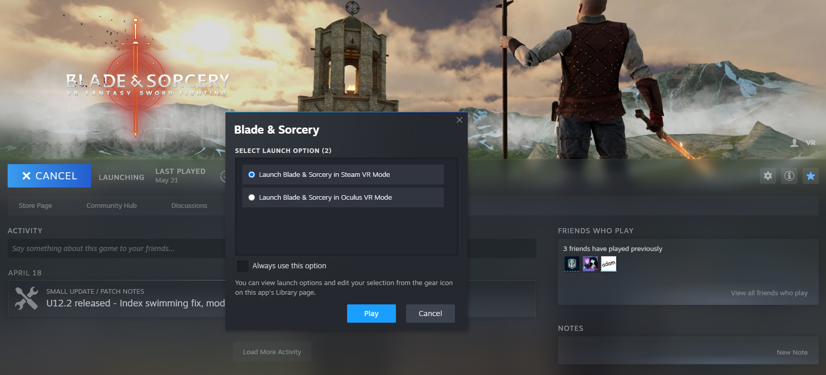Enable Always use this option checkbox

(x=243, y=266)
